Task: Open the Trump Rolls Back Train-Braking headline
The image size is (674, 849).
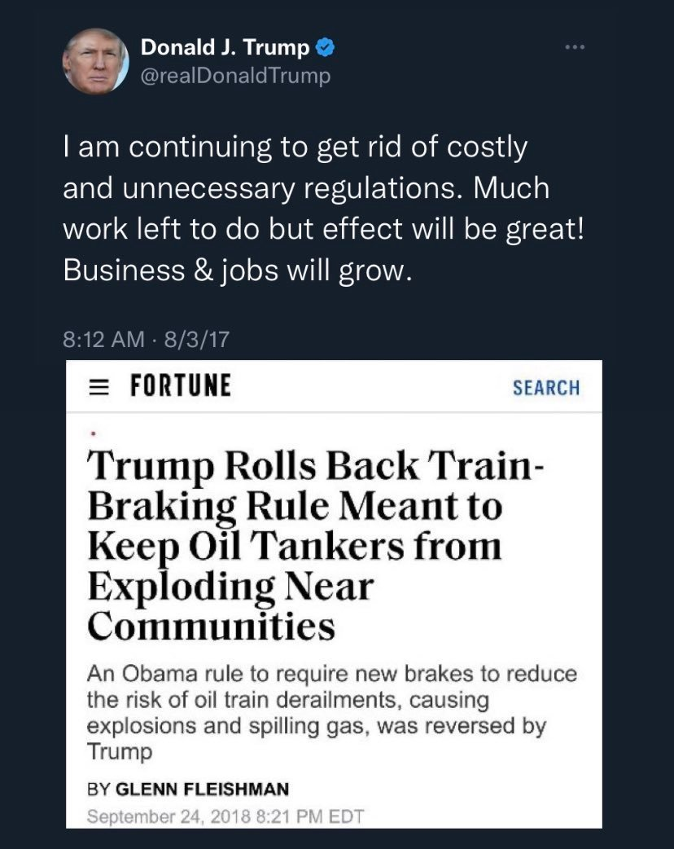Action: [315, 545]
